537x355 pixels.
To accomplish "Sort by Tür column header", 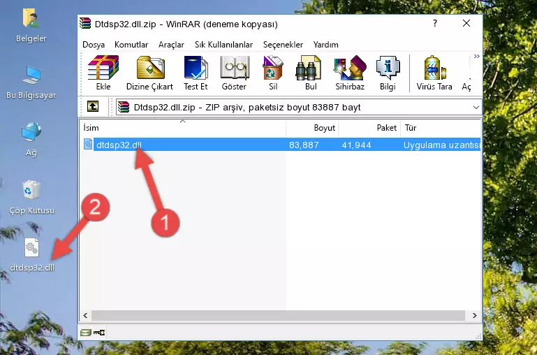I will [x=441, y=128].
